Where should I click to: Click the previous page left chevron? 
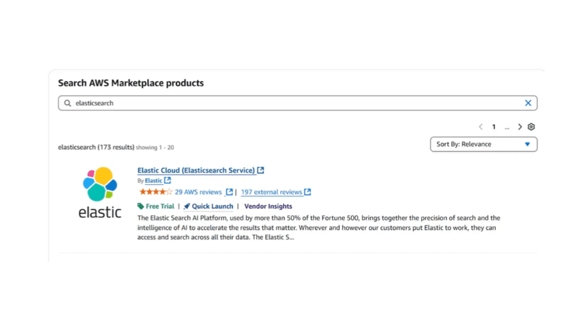481,127
